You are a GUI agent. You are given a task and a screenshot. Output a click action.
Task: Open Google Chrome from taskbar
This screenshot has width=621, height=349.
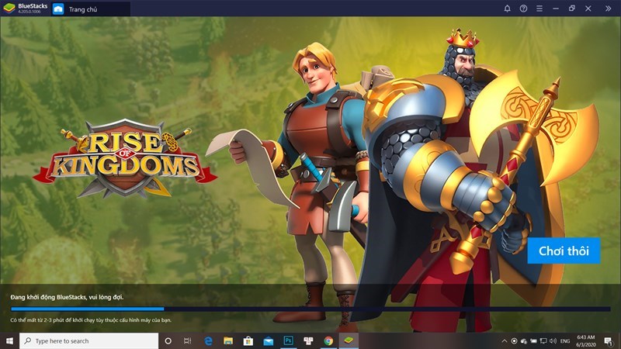click(x=328, y=340)
